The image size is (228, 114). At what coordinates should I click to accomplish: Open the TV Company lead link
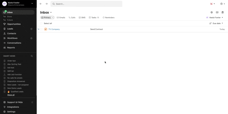(54, 29)
